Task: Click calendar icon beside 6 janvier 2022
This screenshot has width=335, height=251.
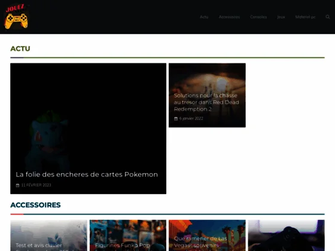Action: coord(176,119)
